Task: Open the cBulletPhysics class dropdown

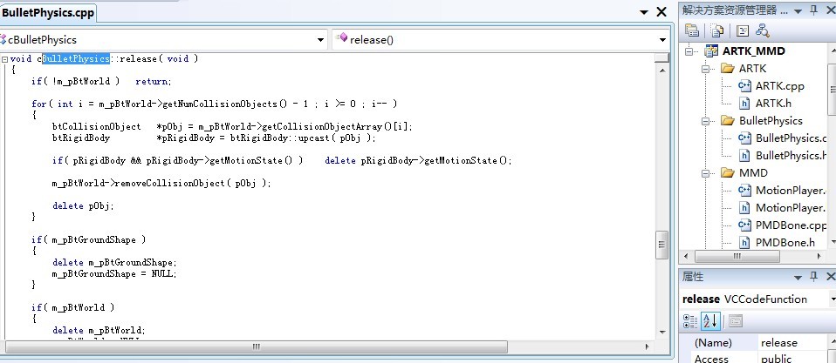Action: point(320,40)
